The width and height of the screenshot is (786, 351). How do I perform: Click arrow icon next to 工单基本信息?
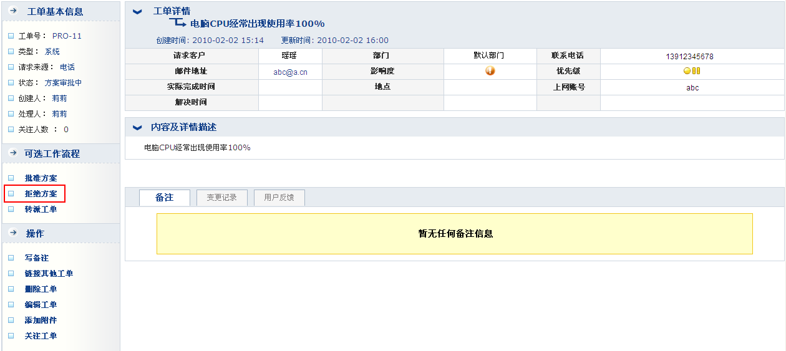coord(12,11)
